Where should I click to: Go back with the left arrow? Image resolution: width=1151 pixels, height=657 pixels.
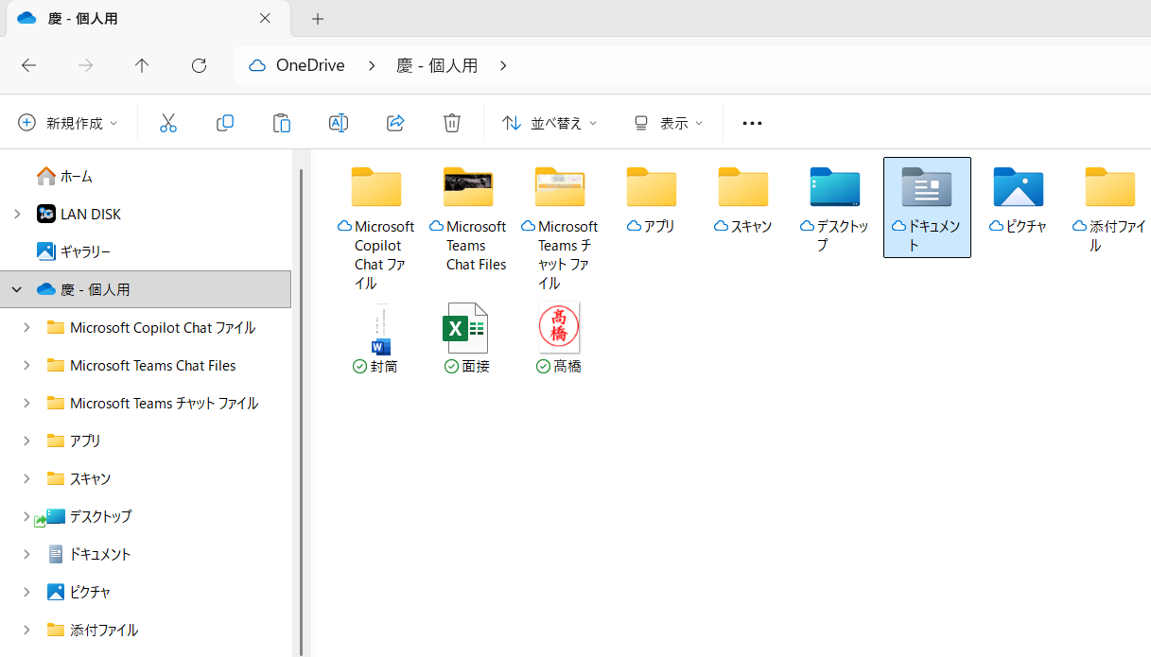(x=28, y=65)
